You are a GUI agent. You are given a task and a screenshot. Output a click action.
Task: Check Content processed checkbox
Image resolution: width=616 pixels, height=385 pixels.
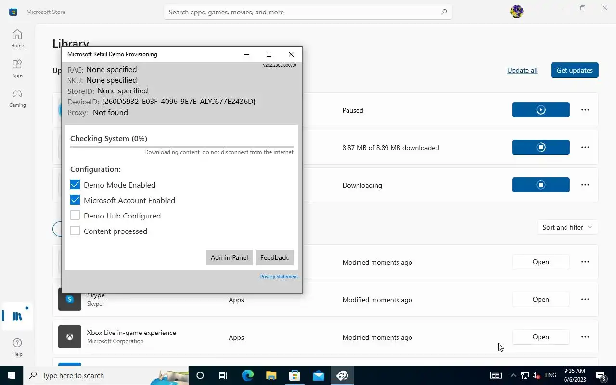(x=75, y=231)
